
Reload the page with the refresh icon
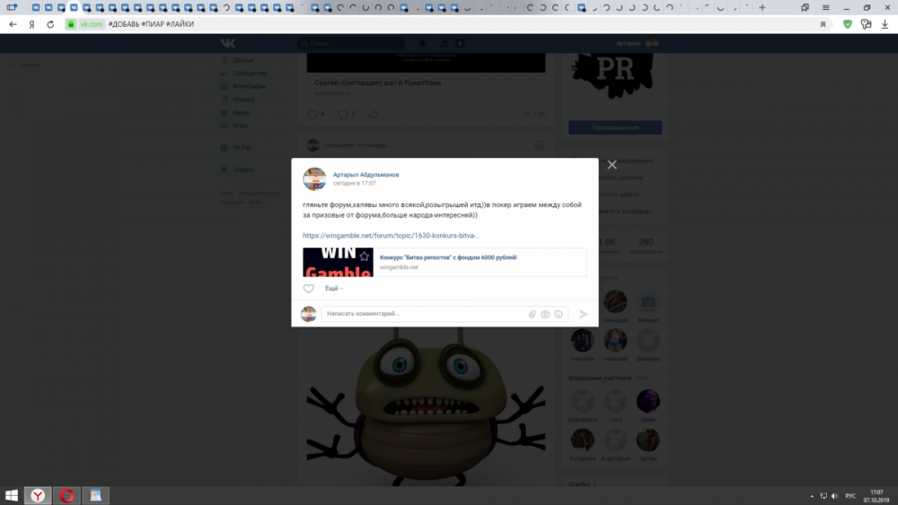[50, 24]
